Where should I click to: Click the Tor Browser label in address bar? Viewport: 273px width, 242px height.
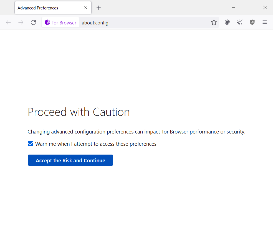point(64,23)
